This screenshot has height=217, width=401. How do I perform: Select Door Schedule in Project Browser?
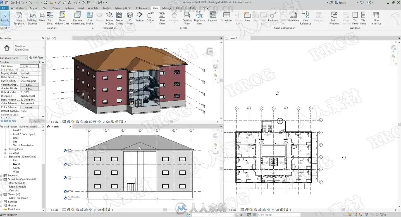click(x=17, y=183)
